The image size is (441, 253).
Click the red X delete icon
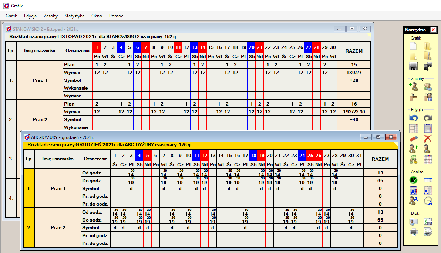point(428,138)
